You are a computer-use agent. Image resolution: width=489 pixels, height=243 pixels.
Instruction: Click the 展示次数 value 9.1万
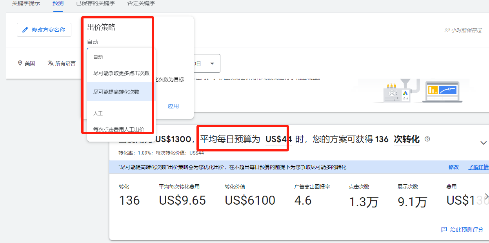(412, 202)
